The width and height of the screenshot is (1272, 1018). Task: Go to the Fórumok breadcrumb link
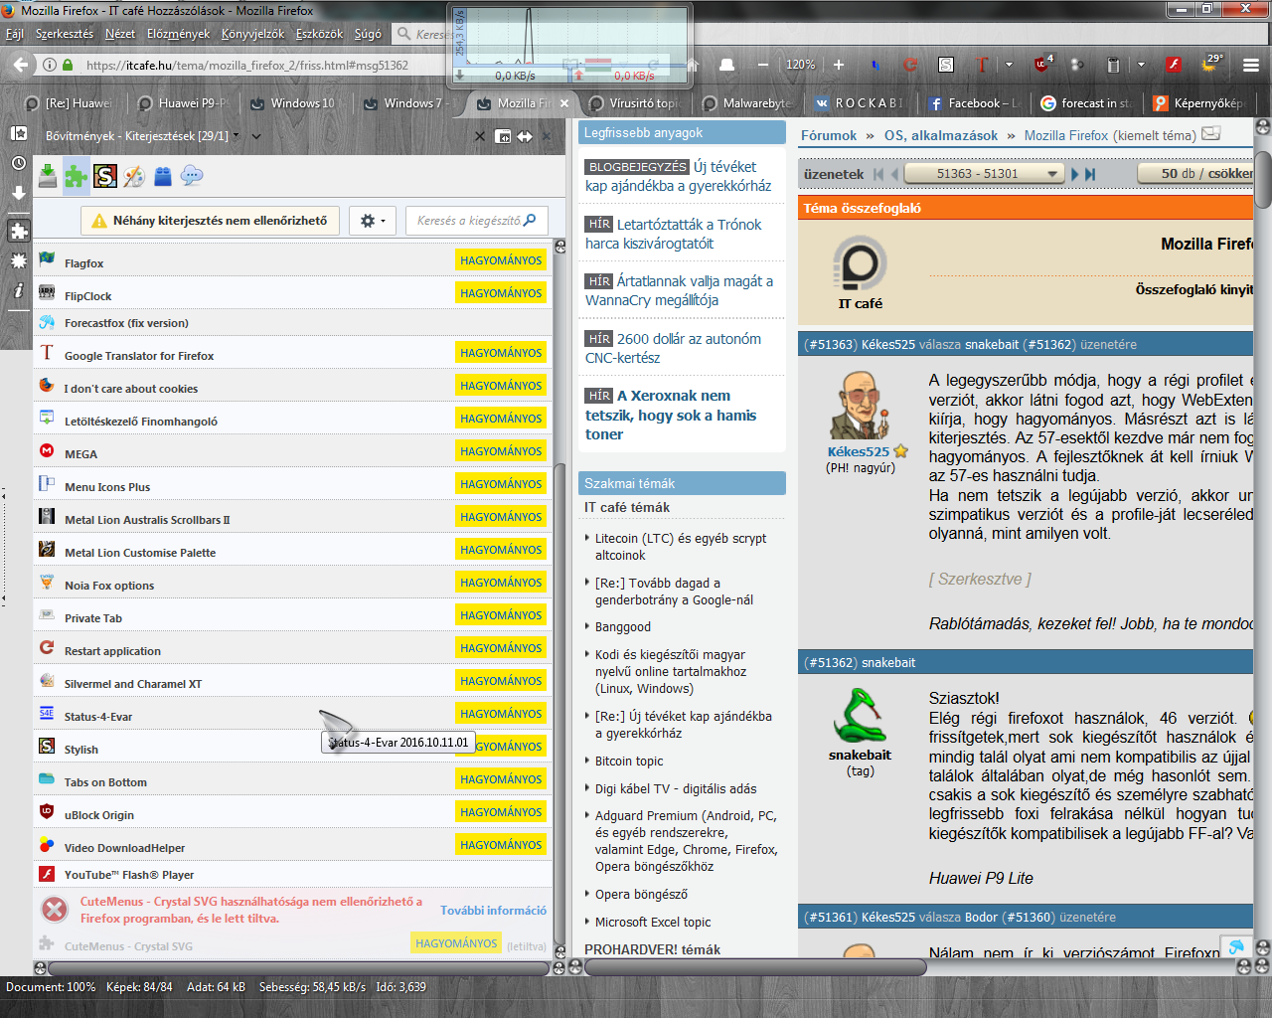[x=828, y=135]
